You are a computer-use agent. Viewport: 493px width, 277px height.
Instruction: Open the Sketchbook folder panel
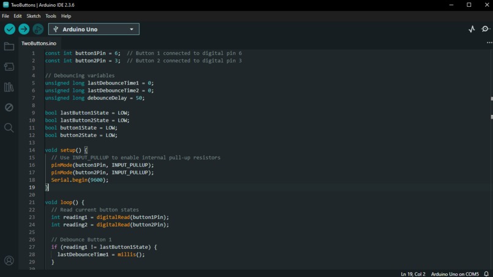9,46
